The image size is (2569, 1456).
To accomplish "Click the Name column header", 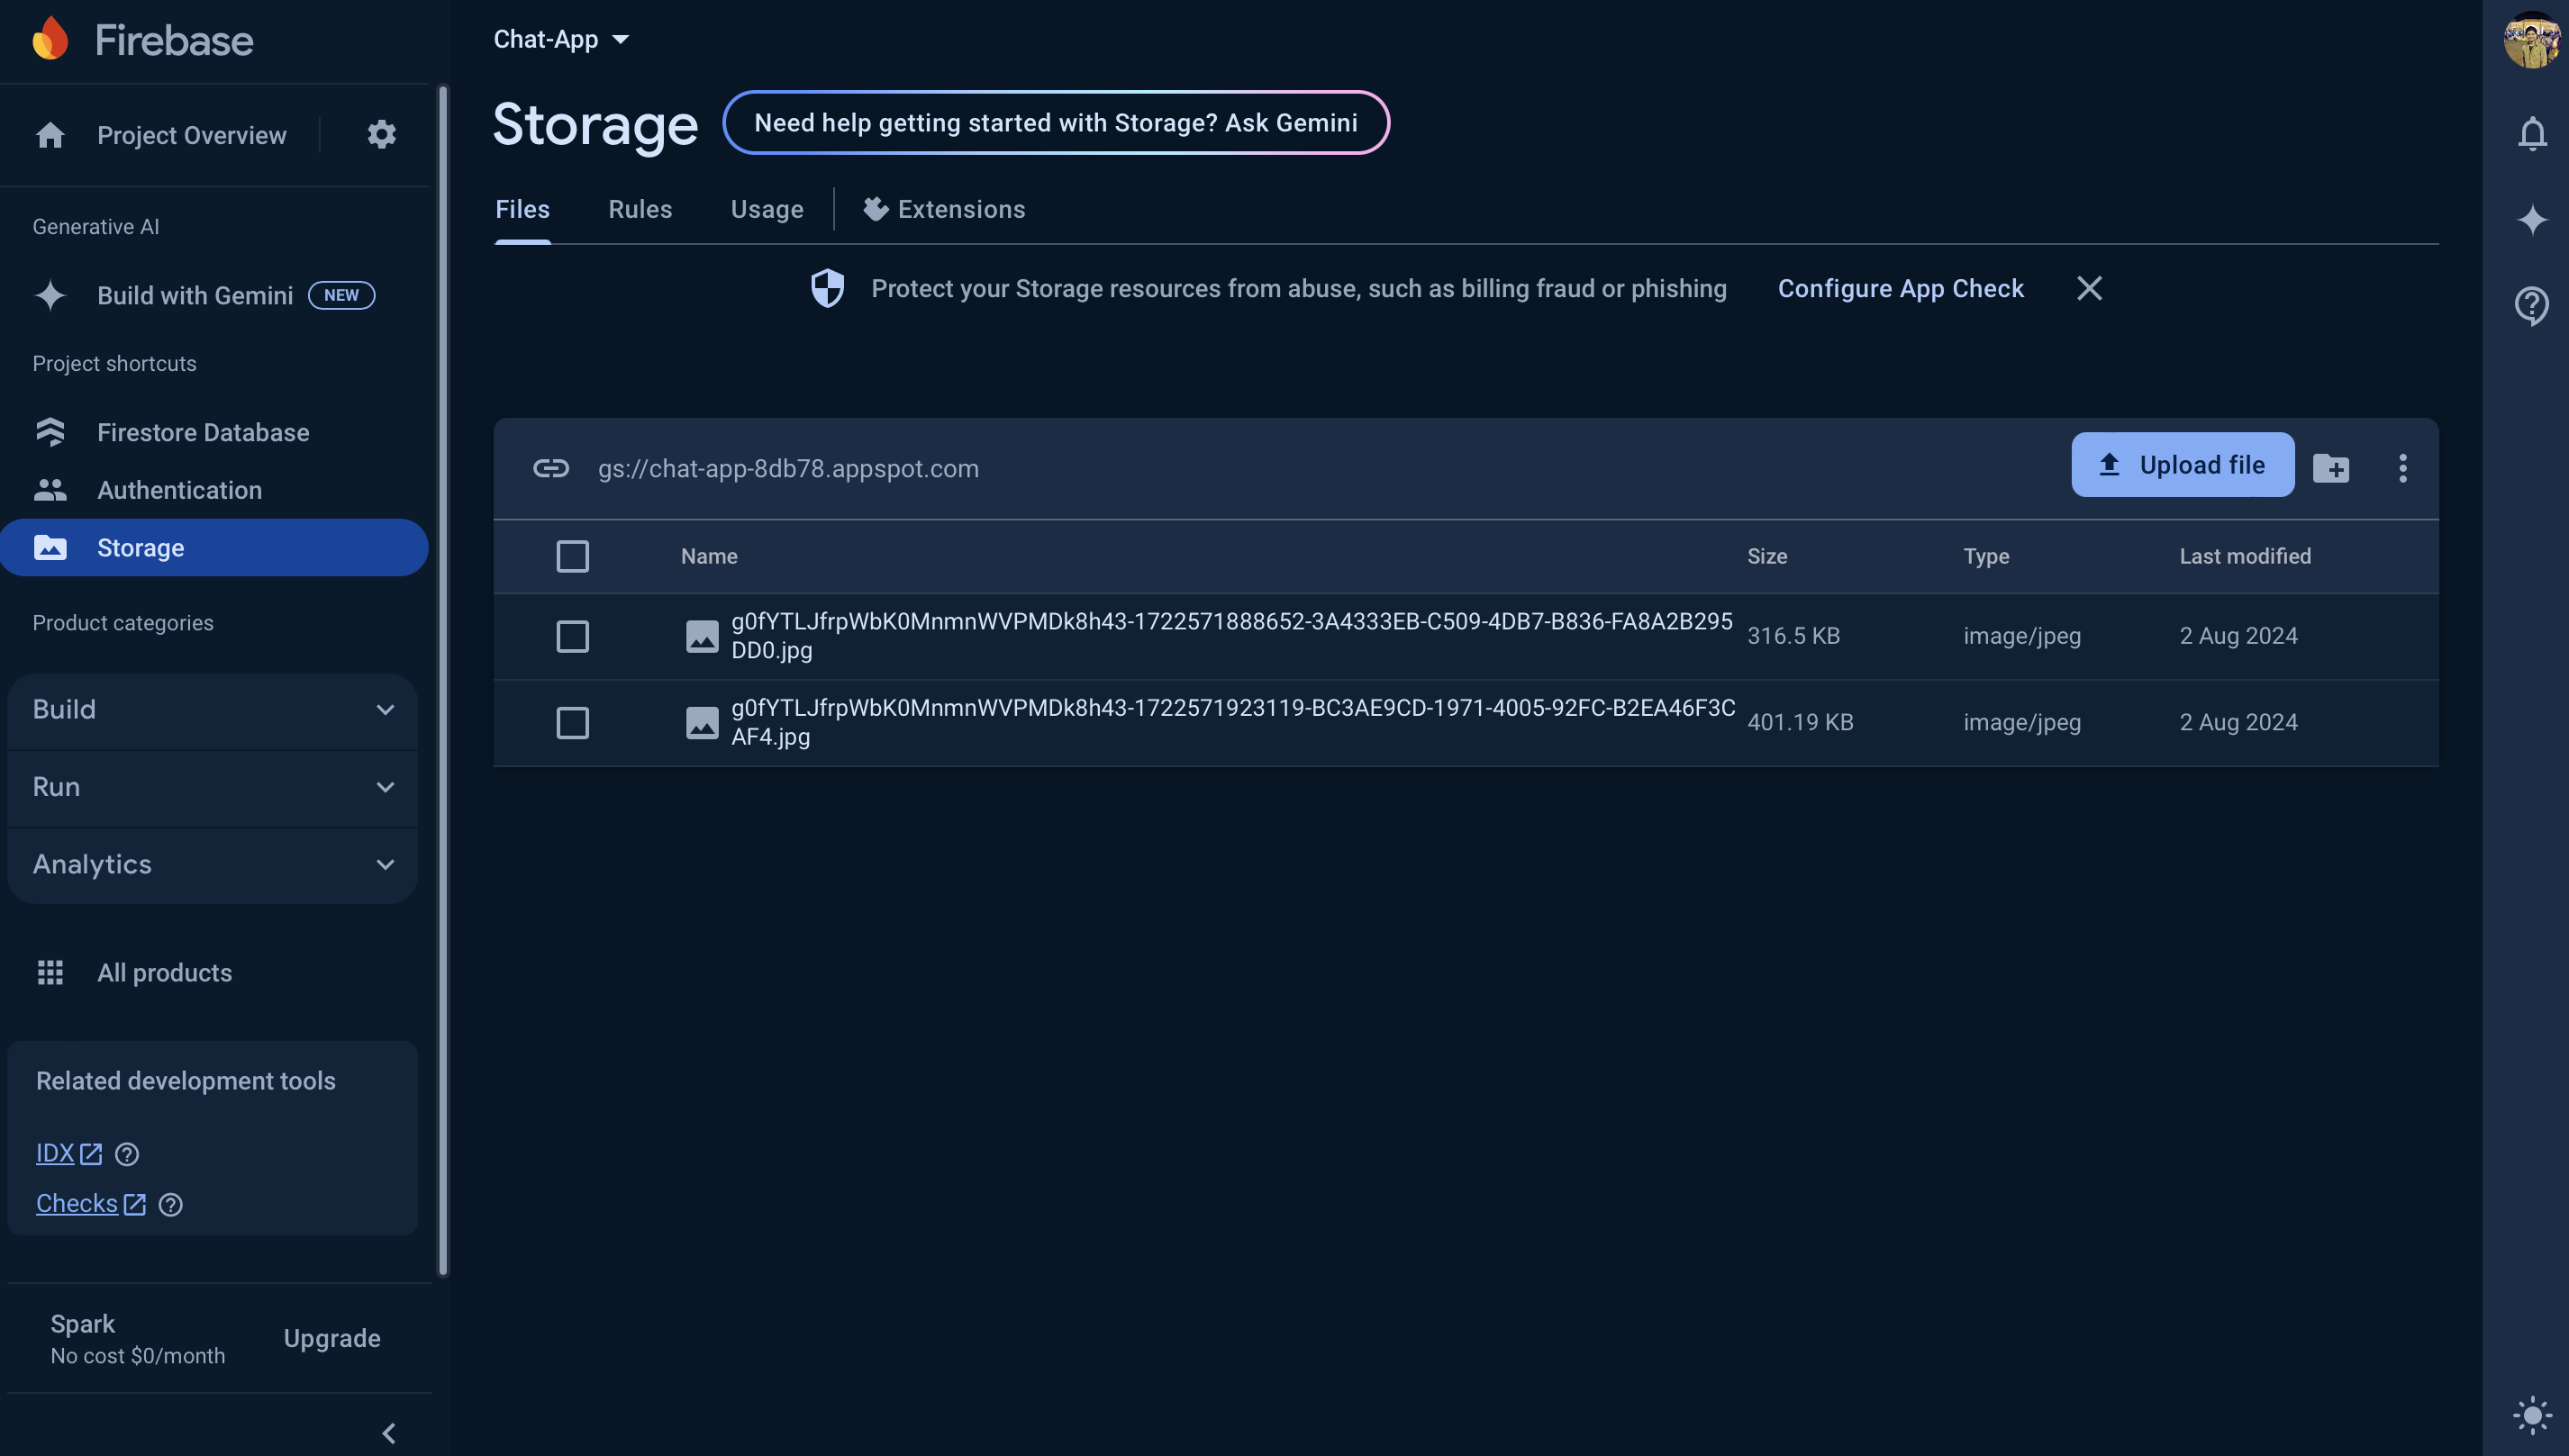I will [x=709, y=556].
